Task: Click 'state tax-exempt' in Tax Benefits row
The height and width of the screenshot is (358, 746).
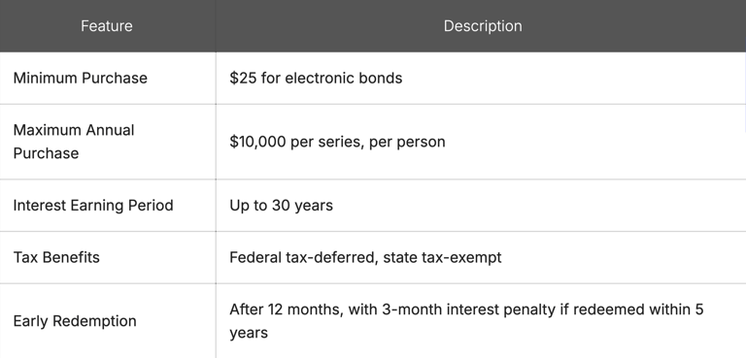Action: coord(442,257)
